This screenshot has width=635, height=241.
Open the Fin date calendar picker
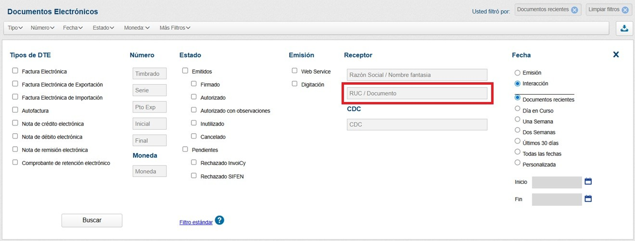click(x=588, y=199)
